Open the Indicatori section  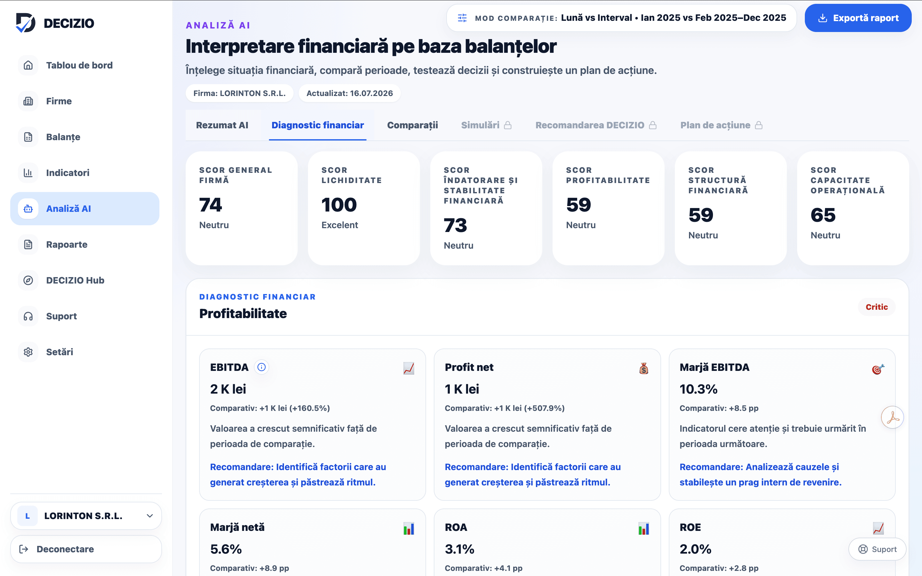[x=85, y=172]
